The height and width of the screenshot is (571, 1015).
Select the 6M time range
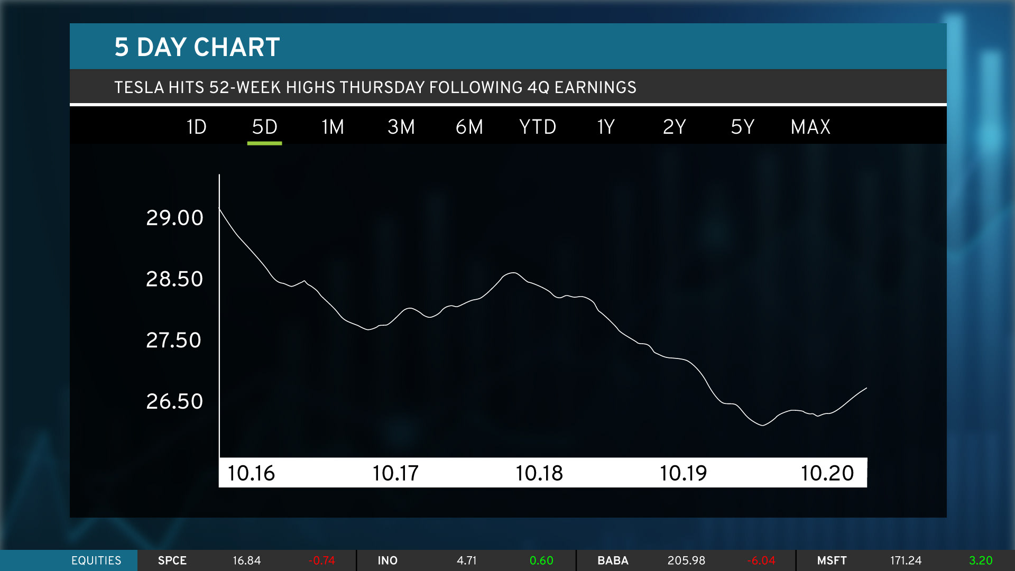[469, 127]
